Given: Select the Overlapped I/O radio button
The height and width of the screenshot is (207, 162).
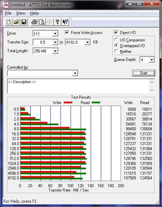Looking at the screenshot, I should [x=116, y=45].
